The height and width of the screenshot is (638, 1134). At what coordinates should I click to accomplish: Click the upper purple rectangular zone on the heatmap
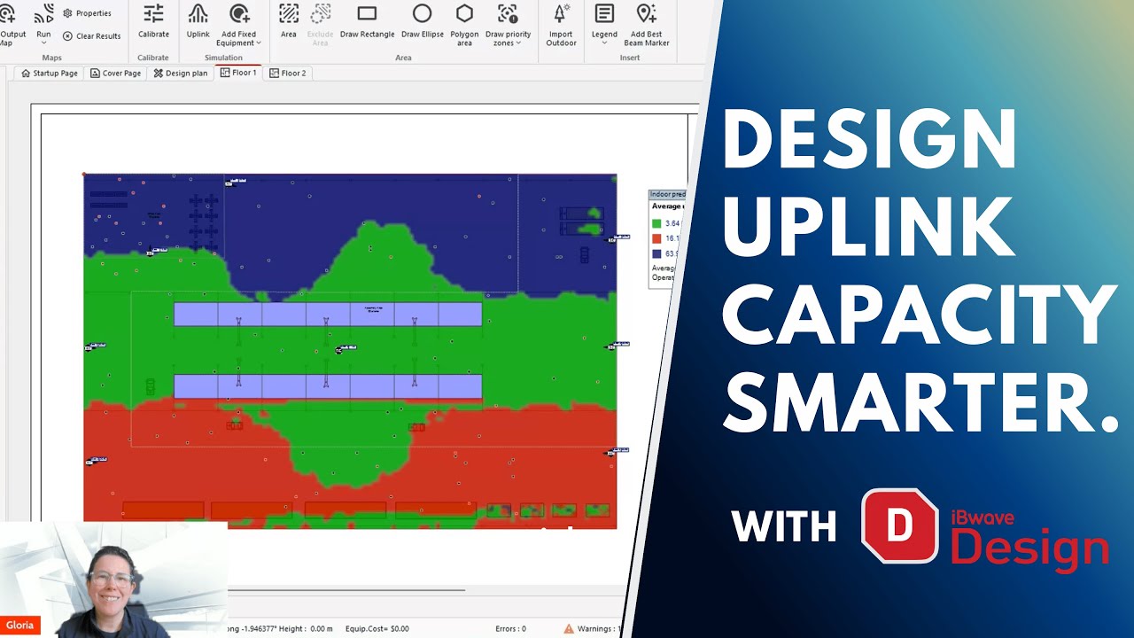coord(328,314)
